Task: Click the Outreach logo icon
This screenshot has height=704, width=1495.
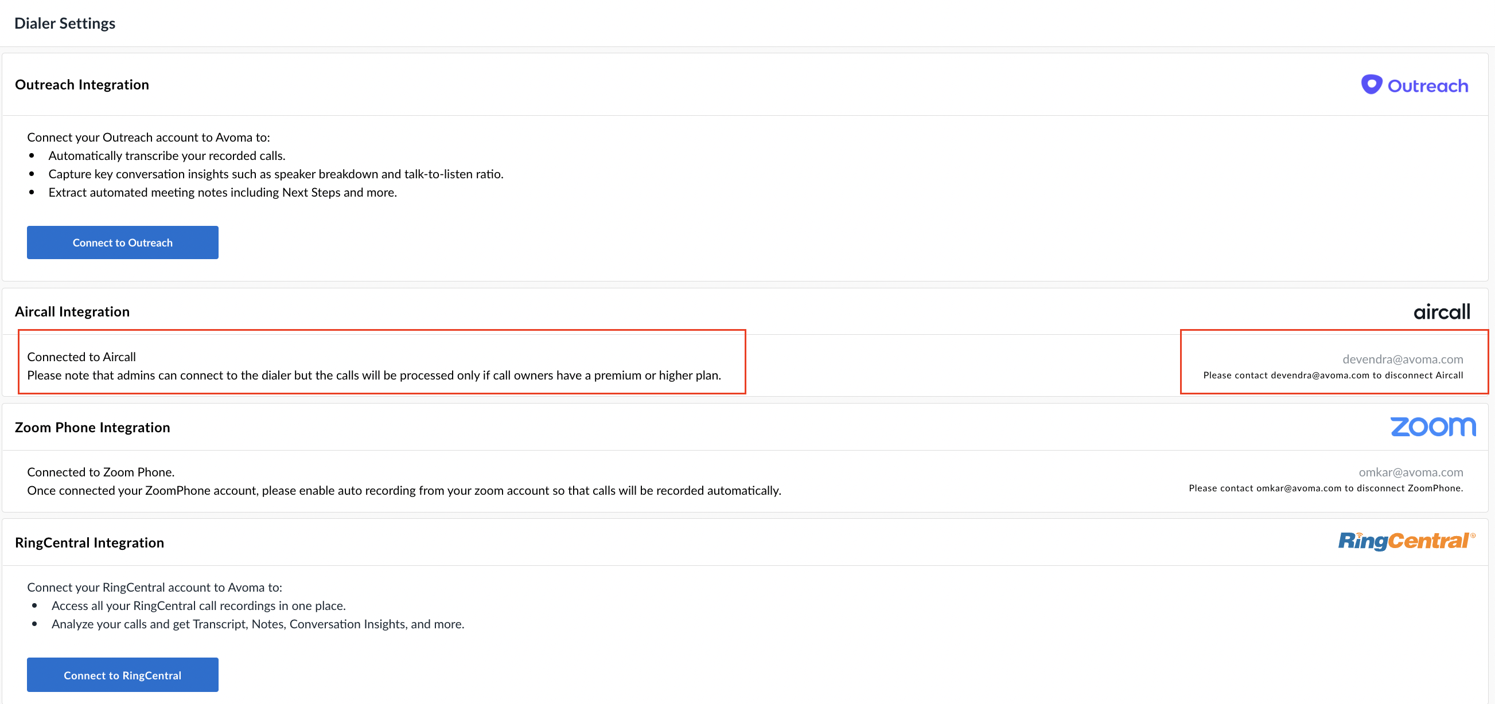Action: tap(1371, 85)
